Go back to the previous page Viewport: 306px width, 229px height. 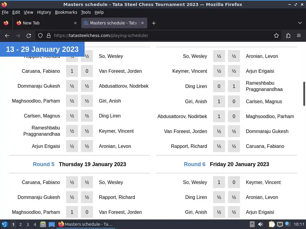pyautogui.click(x=7, y=36)
